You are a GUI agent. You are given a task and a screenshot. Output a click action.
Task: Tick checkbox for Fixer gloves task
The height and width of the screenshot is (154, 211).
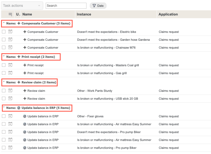4,116
